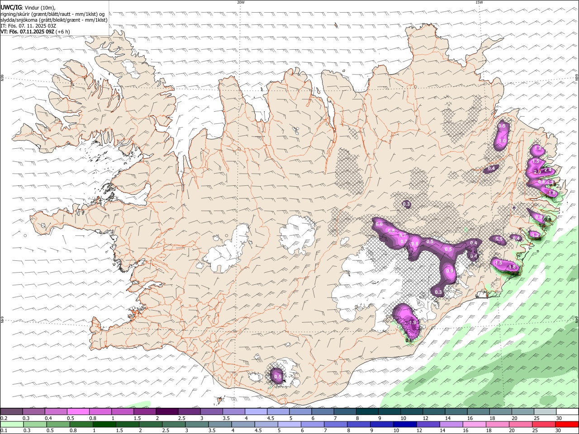
Task: Click the initial time 'IT: Fös. 07. 11. 2025 03Z'
Action: coord(28,26)
